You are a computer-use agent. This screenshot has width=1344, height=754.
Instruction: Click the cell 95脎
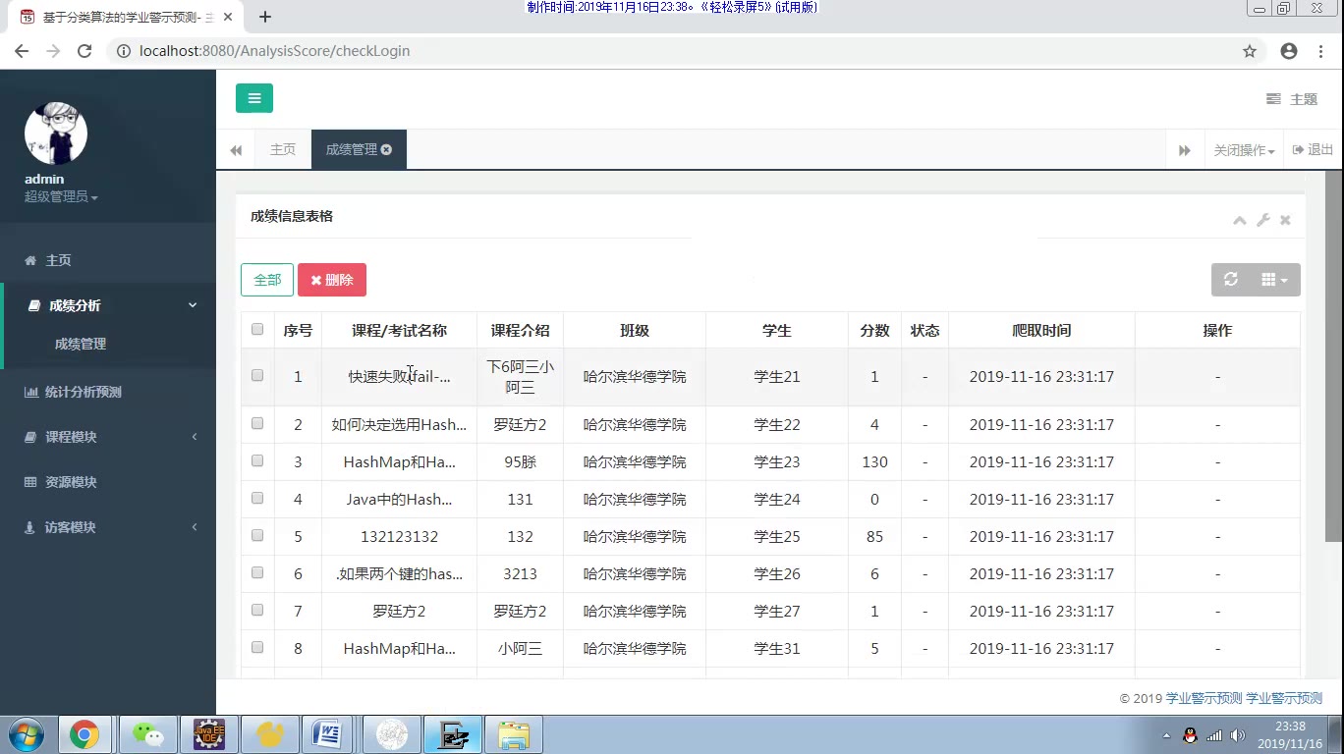(520, 462)
